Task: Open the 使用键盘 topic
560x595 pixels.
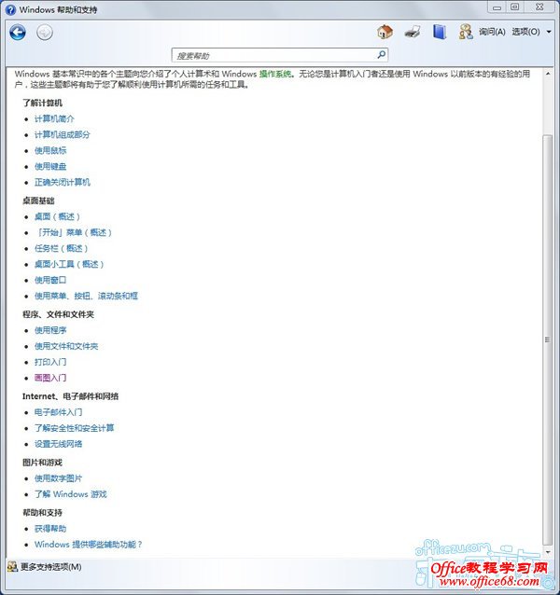Action: click(x=50, y=167)
